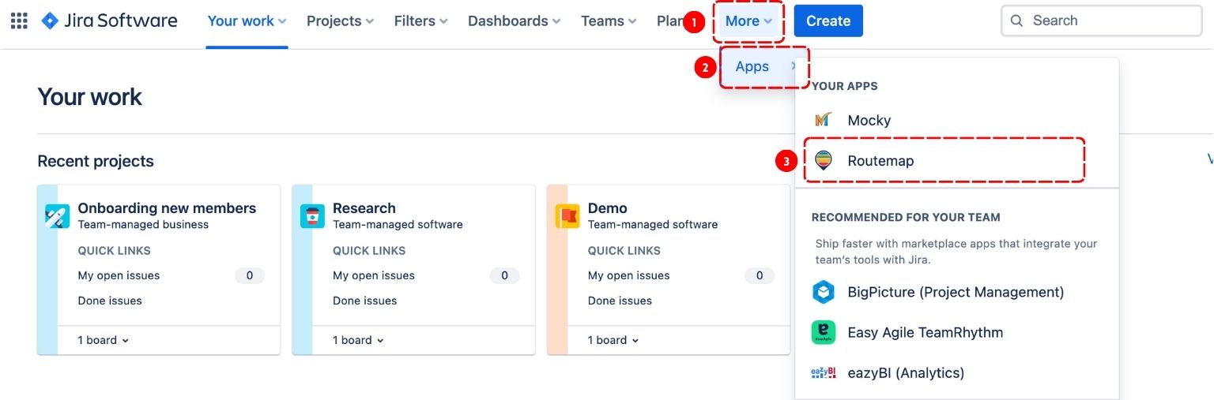Image resolution: width=1214 pixels, height=400 pixels.
Task: Open the app switcher grid icon
Action: click(x=19, y=21)
